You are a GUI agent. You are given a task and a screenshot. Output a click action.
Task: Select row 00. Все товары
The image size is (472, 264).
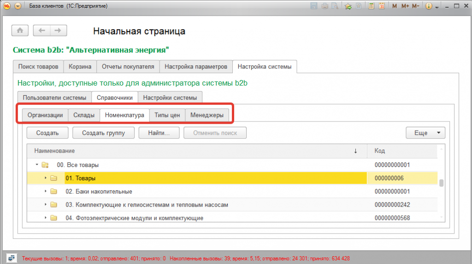pos(232,165)
